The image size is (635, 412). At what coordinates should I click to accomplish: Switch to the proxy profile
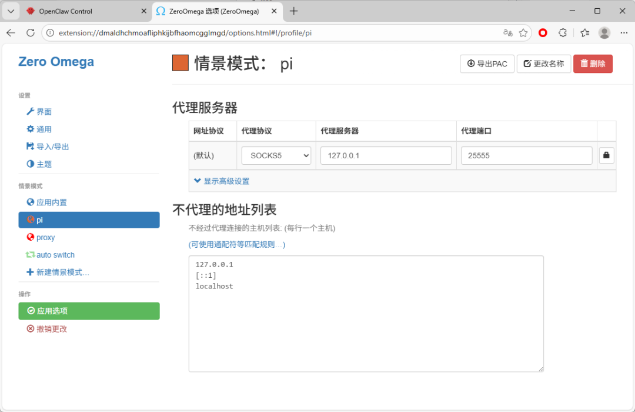[45, 237]
